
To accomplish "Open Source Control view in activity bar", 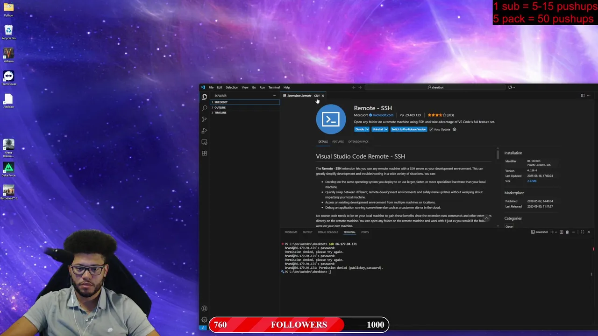I will (x=204, y=119).
